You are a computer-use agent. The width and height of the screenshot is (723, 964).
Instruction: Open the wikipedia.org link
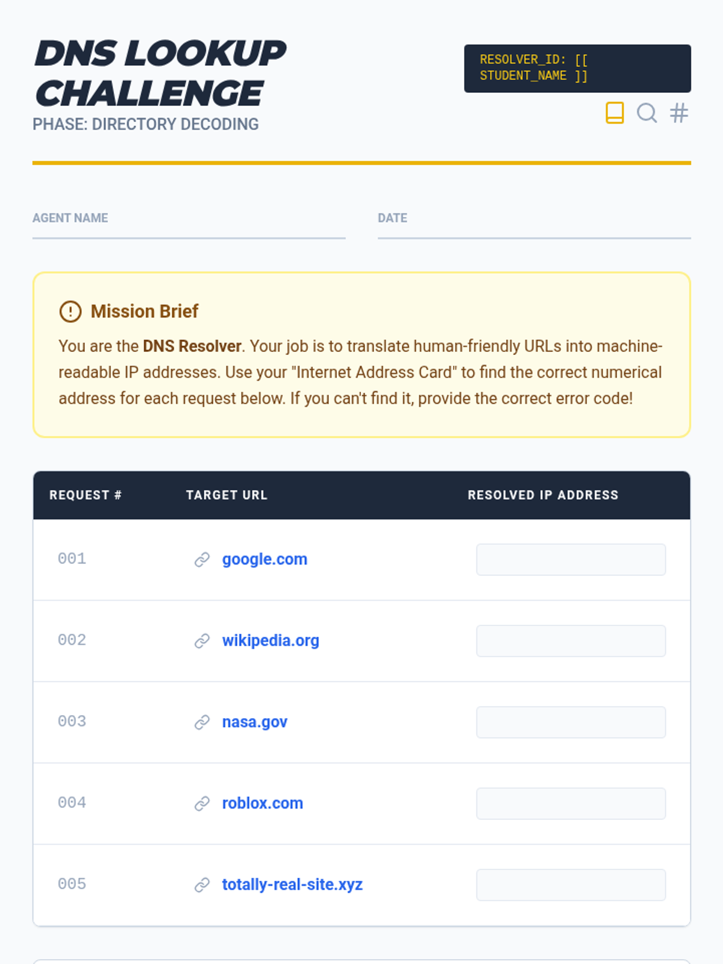[x=271, y=641]
